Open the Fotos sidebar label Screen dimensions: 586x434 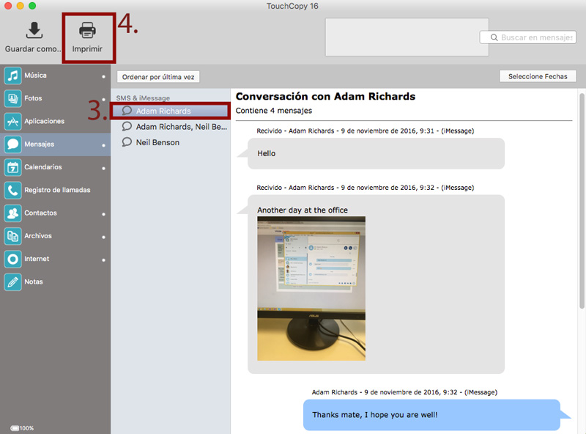pos(33,98)
